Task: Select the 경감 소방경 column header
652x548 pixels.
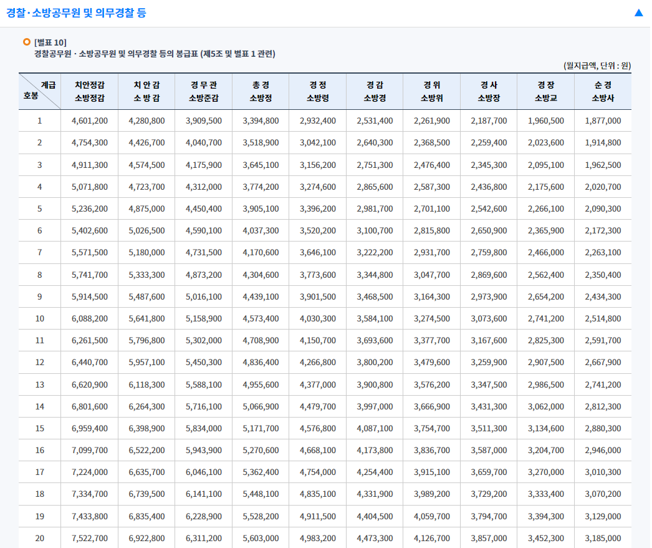Action: pos(375,91)
